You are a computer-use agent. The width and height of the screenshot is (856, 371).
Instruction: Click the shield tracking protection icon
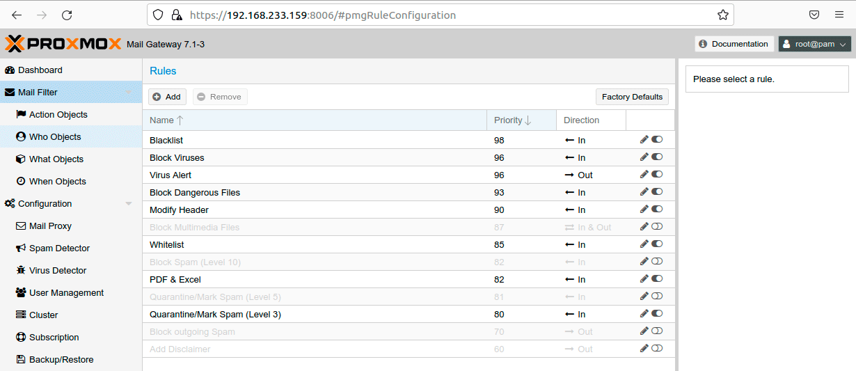click(159, 15)
